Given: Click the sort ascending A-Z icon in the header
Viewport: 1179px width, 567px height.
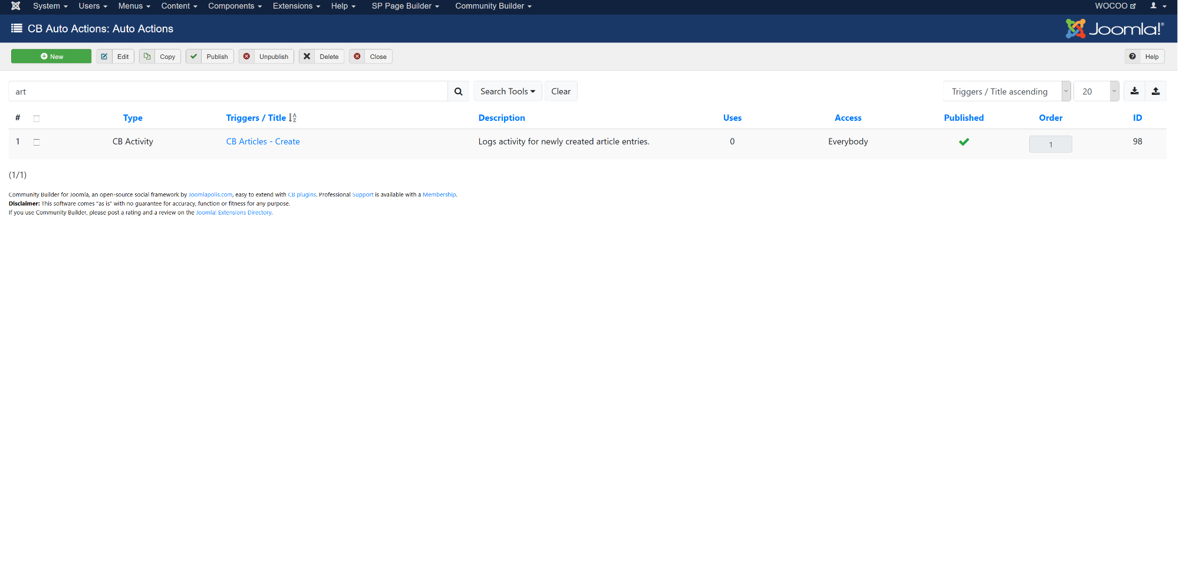Looking at the screenshot, I should click(292, 118).
